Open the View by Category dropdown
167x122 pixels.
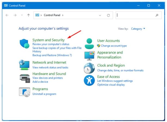click(x=138, y=29)
